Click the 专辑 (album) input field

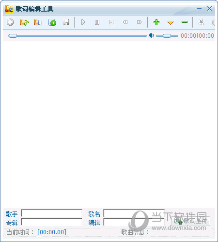tap(52, 222)
